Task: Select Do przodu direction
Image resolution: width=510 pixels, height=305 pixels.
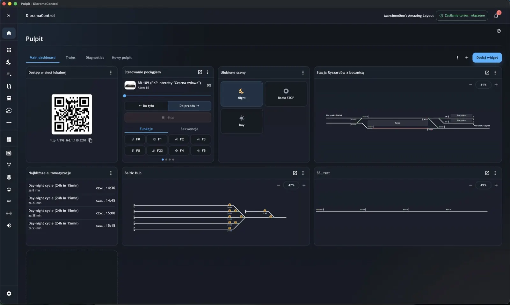Action: point(189,106)
